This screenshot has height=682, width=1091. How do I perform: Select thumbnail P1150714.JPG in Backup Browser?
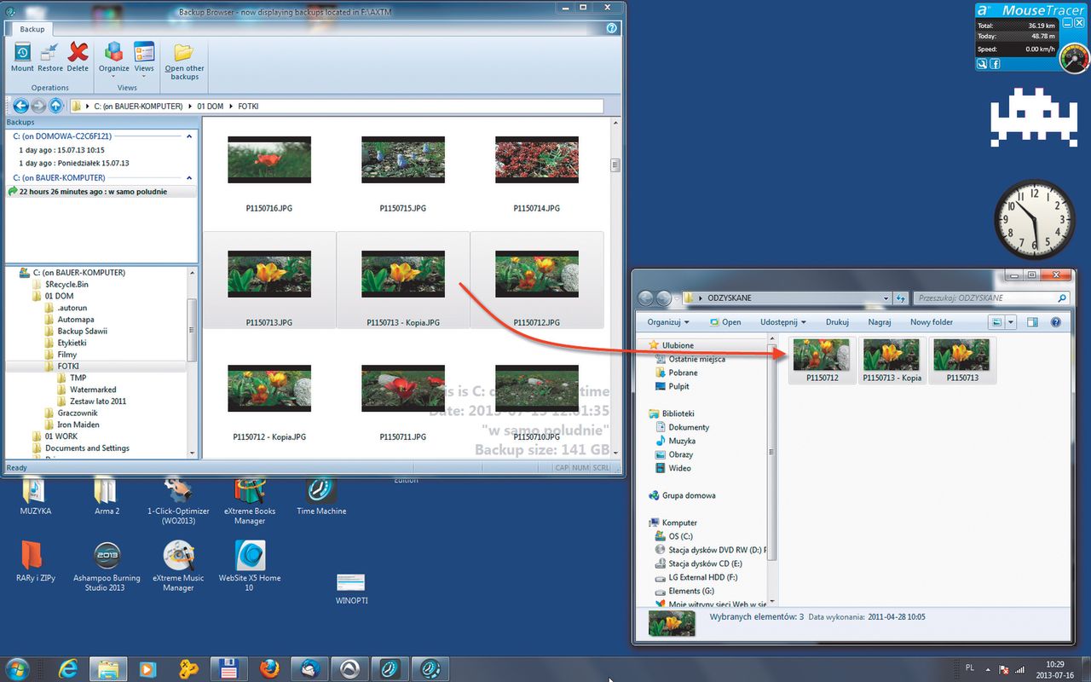537,174
